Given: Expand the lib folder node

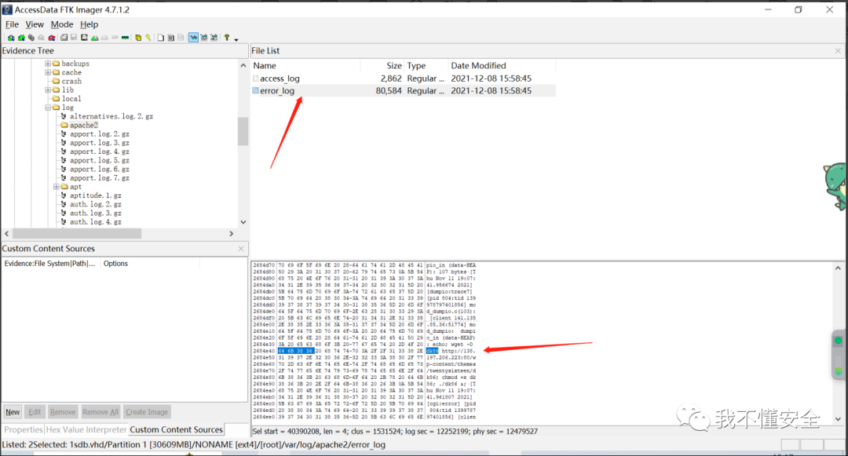Looking at the screenshot, I should click(48, 89).
